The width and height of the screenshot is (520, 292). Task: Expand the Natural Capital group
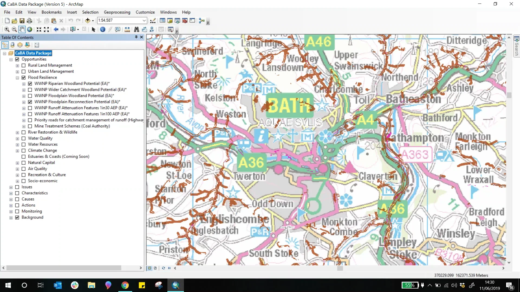(17, 163)
